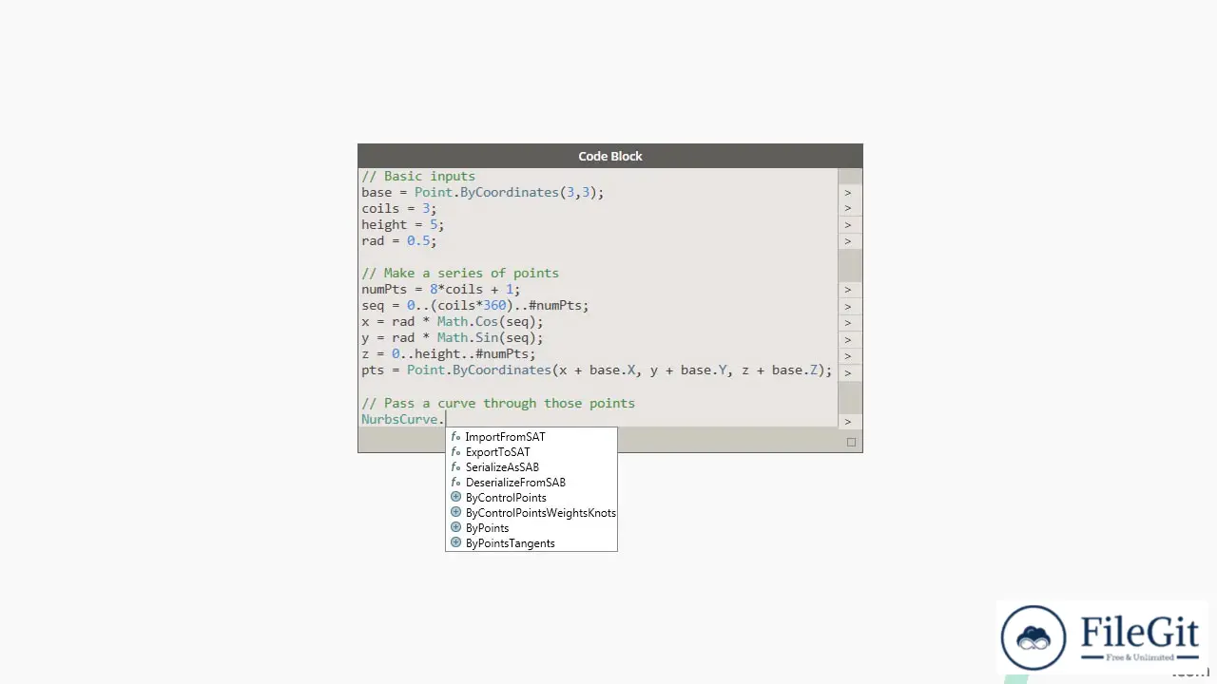The width and height of the screenshot is (1217, 684).
Task: Click function icon next to SerializeAsSAB
Action: click(x=455, y=467)
